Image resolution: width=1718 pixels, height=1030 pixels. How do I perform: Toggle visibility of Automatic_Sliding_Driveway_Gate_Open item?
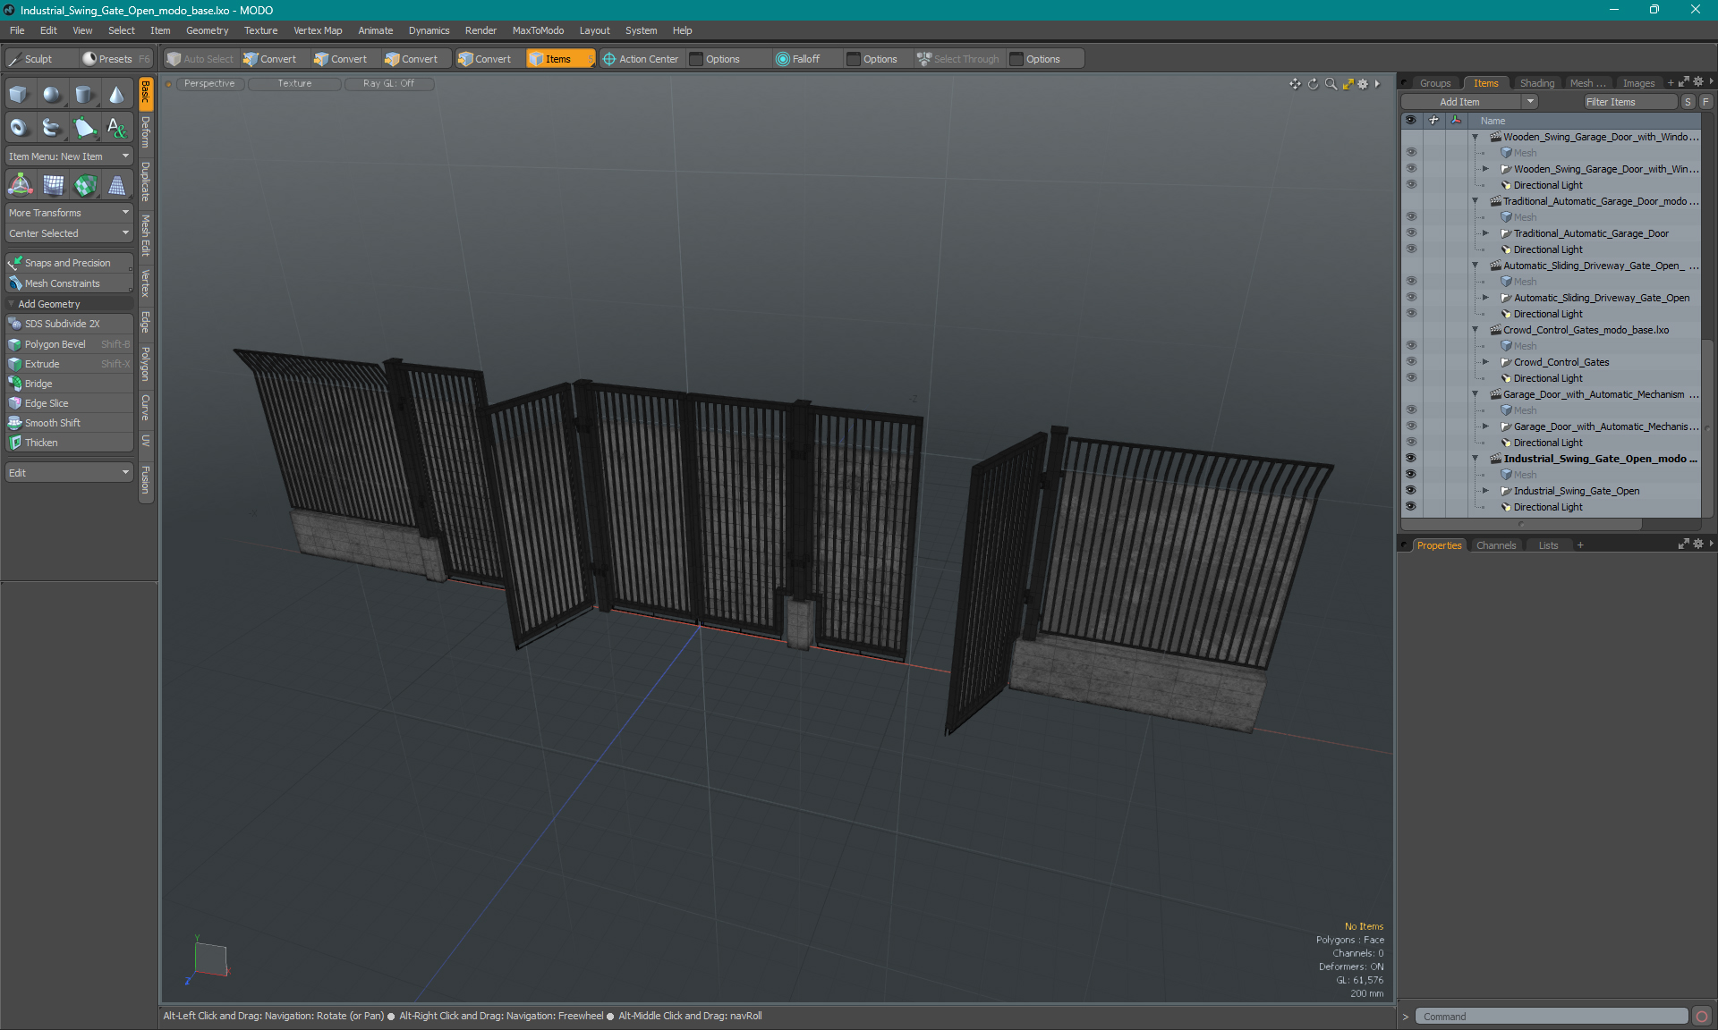[1410, 298]
